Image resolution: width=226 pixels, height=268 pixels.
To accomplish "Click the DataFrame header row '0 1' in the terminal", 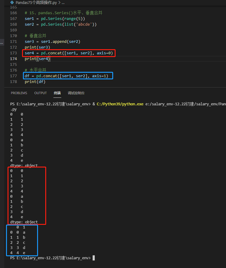I will 21,227.
